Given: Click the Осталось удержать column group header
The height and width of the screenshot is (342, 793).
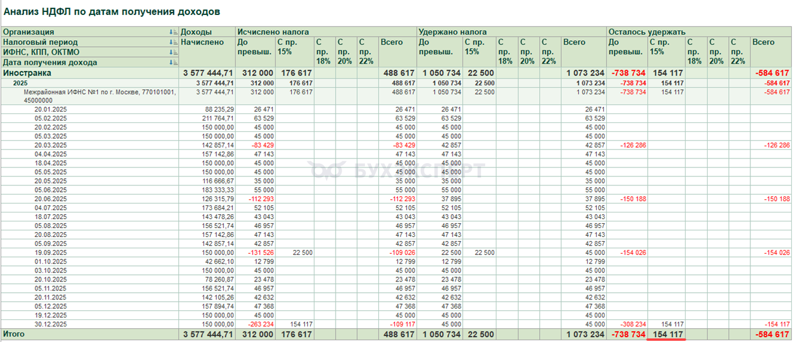Looking at the screenshot, I should [x=647, y=32].
